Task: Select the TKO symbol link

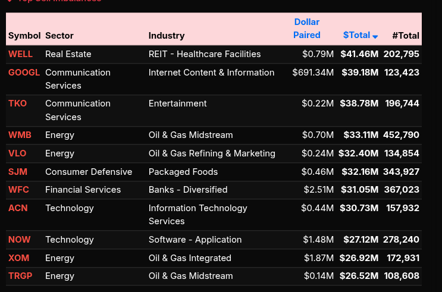Action: tap(17, 103)
